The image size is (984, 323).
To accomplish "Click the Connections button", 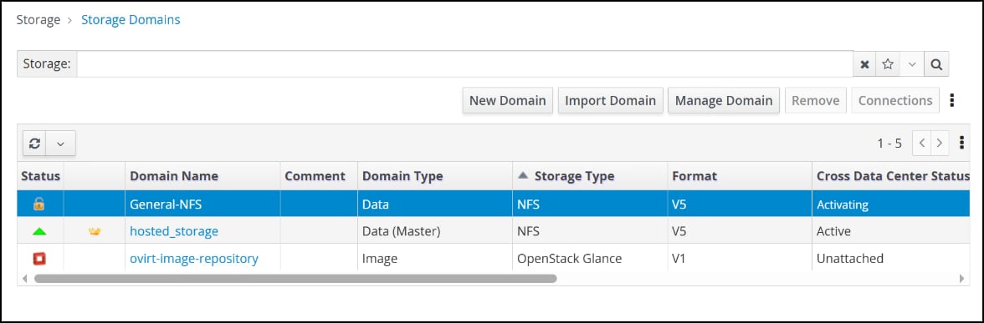I will (x=895, y=100).
